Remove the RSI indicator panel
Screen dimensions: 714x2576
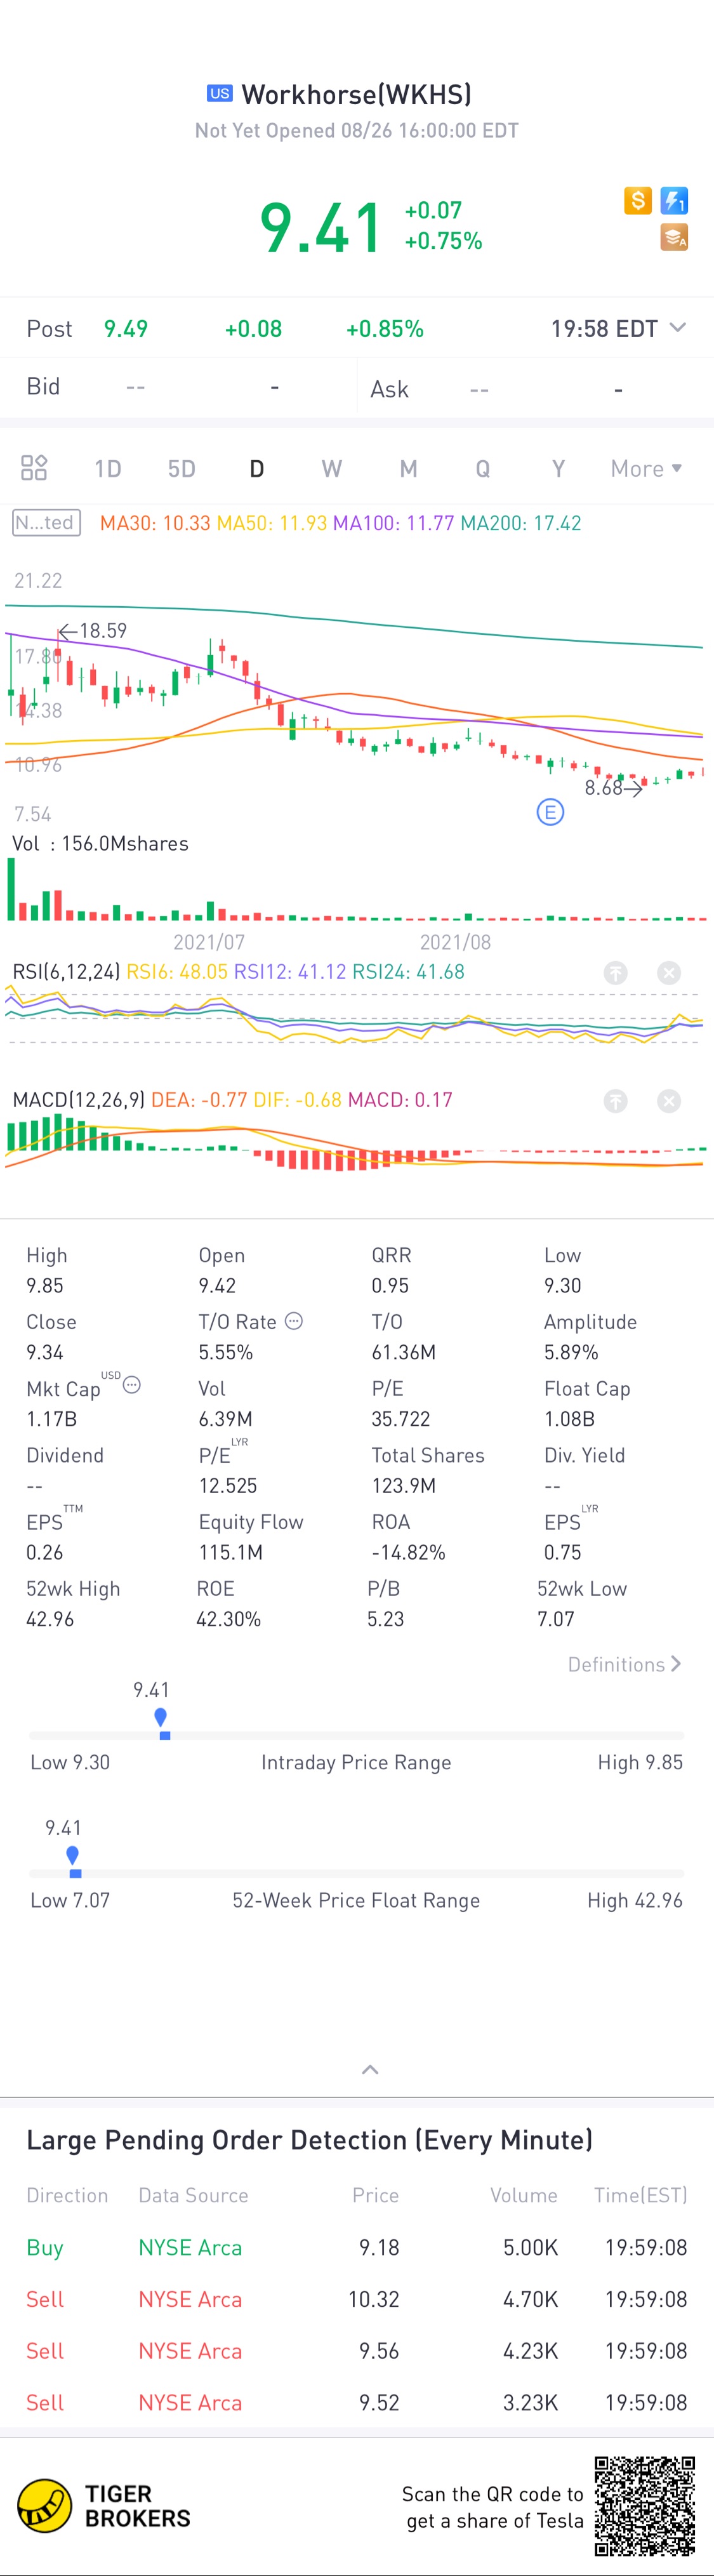tap(669, 973)
